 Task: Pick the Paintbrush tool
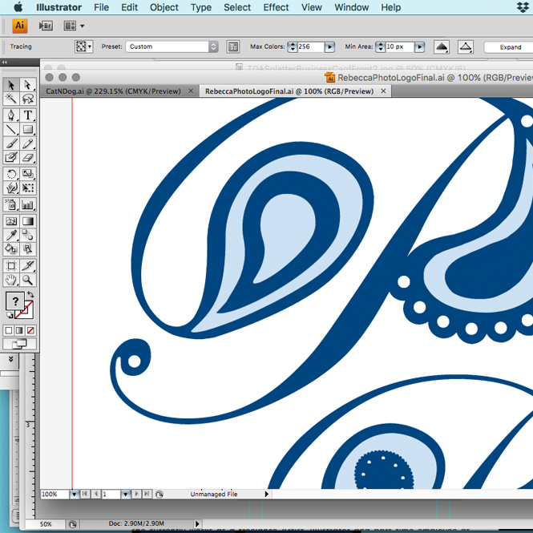[x=11, y=144]
